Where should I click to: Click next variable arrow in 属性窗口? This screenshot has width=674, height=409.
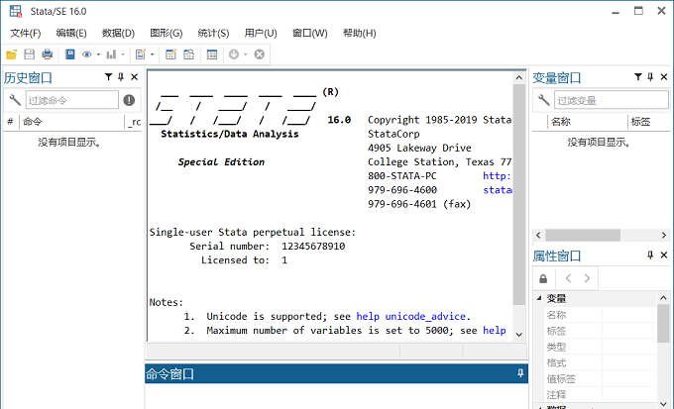click(x=587, y=278)
